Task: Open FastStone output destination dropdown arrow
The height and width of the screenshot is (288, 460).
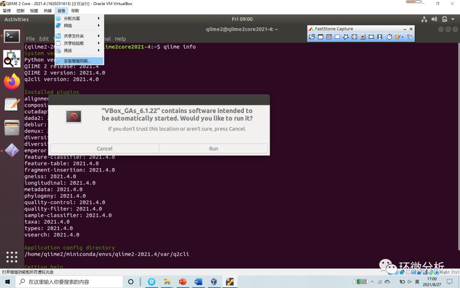Action: 402,37
